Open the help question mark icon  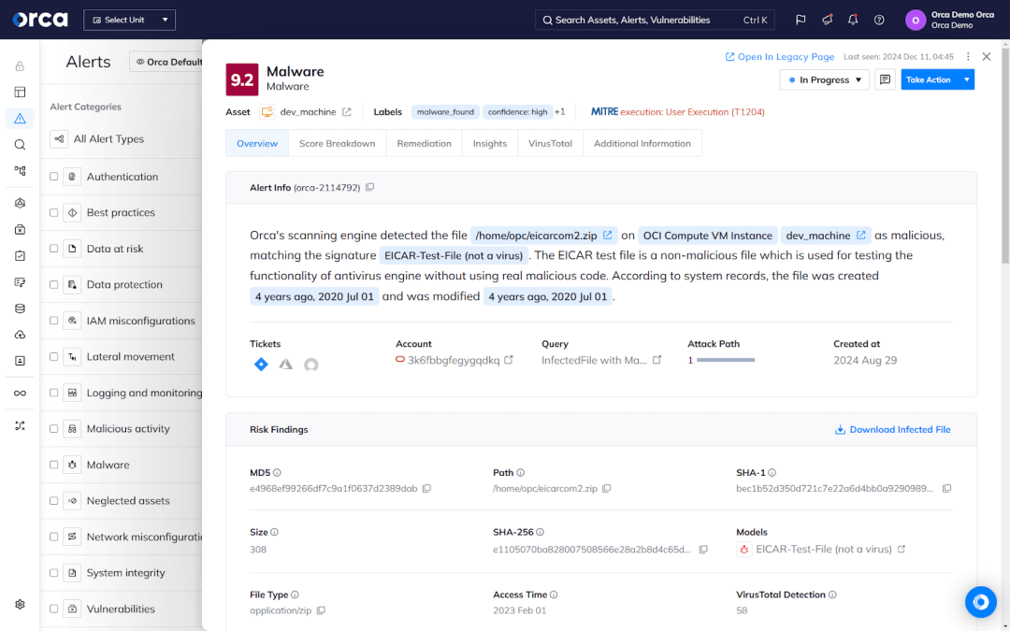[879, 20]
